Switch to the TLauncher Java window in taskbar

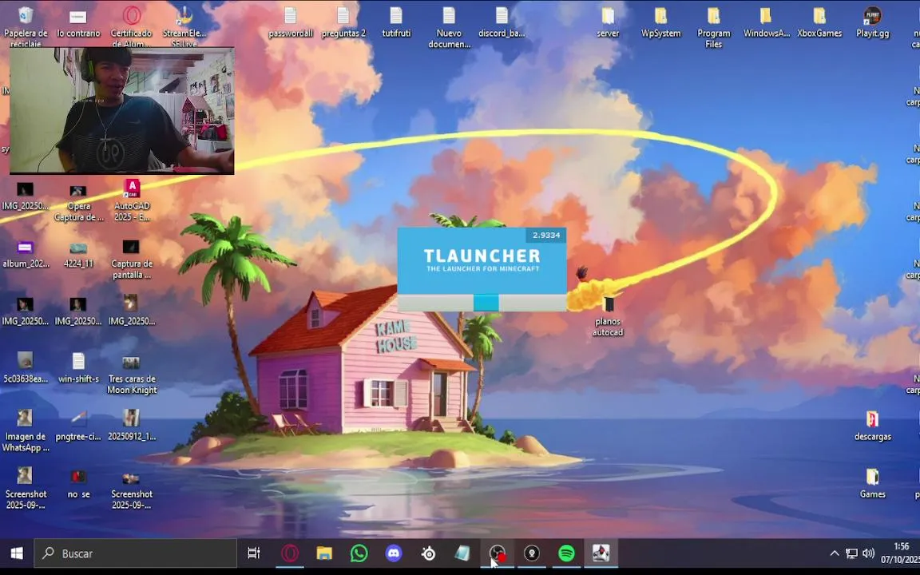click(601, 553)
